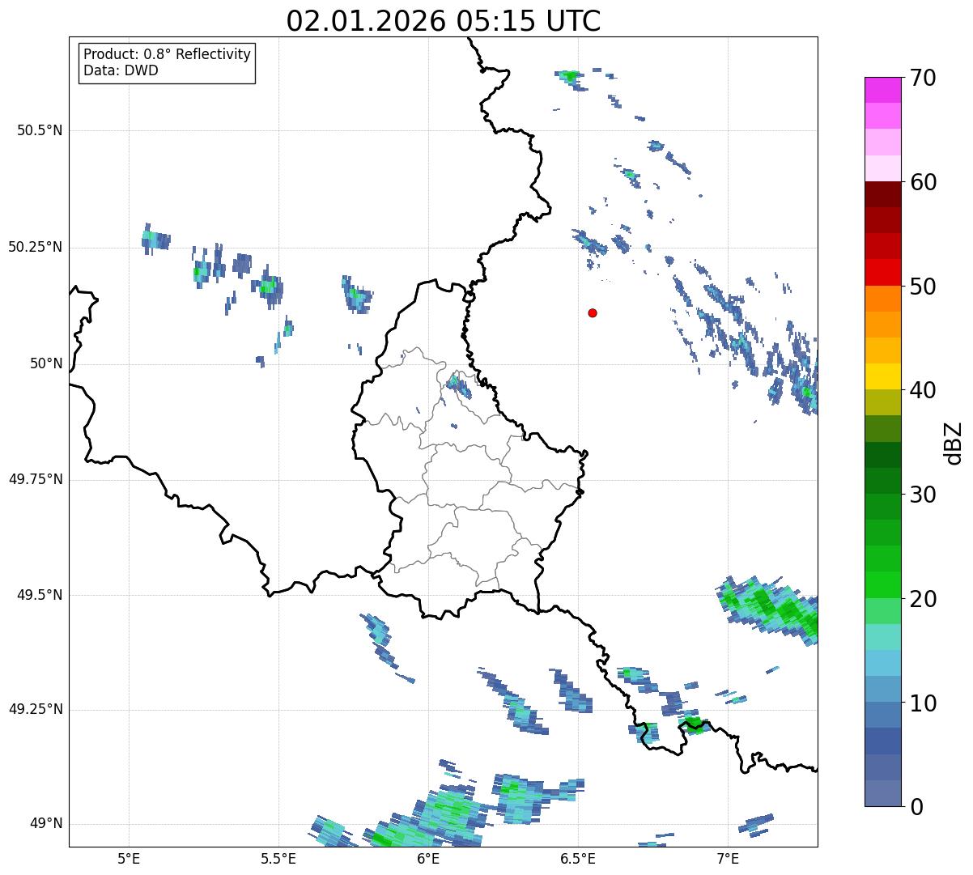Click the dark maroon colorbar segment just below 60
973x875 pixels.
pyautogui.click(x=882, y=194)
